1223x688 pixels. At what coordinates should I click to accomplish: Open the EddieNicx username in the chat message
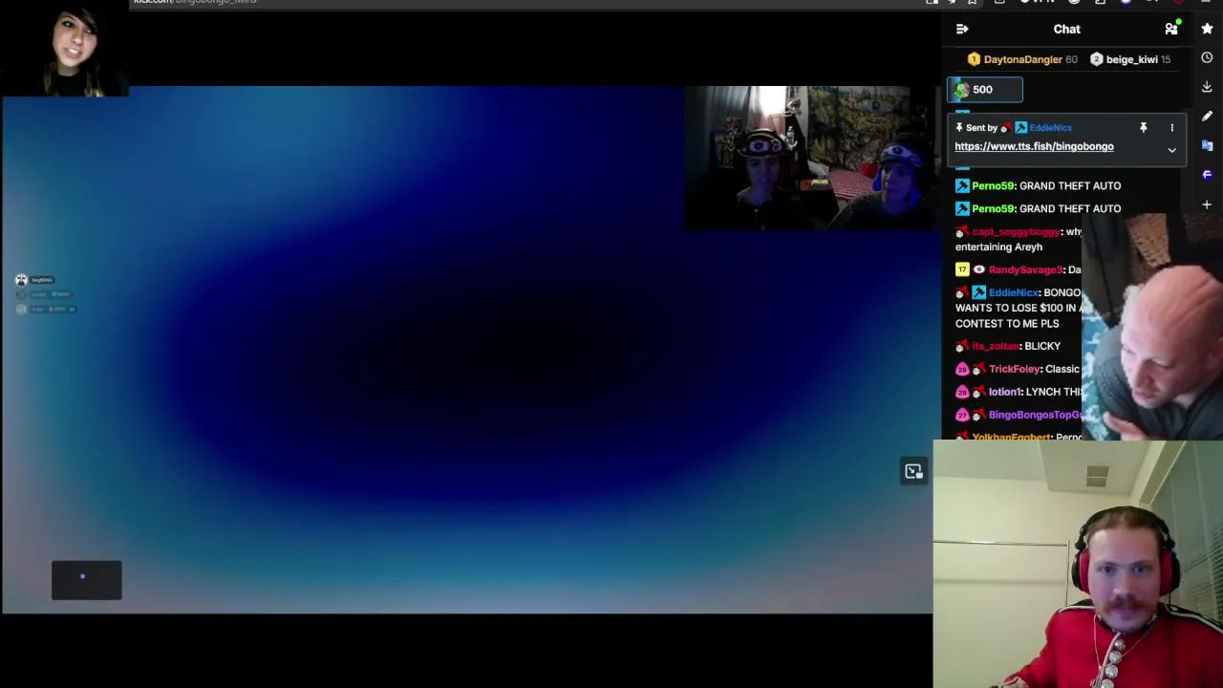[x=1013, y=292]
